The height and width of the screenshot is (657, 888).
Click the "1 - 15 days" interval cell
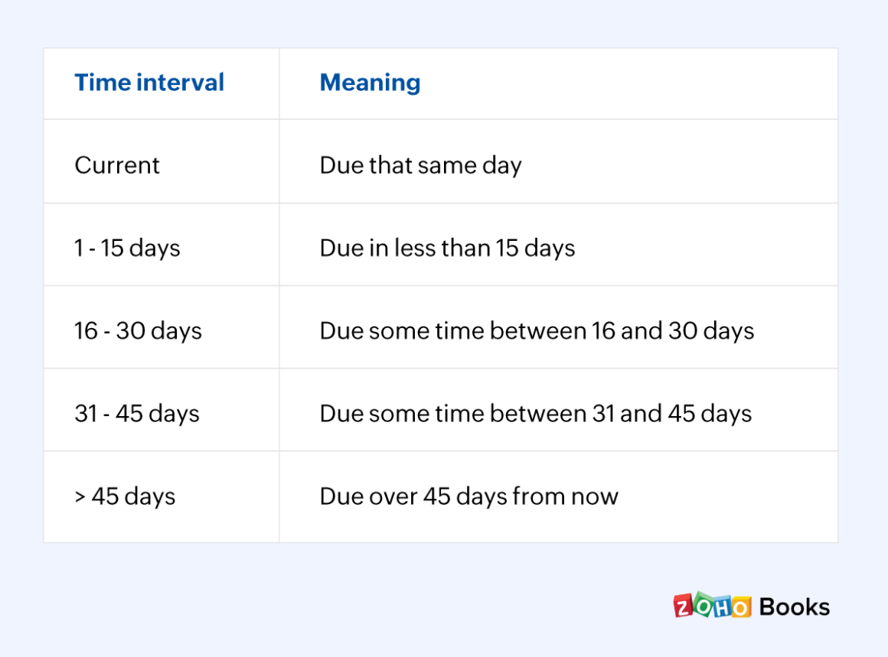[127, 248]
